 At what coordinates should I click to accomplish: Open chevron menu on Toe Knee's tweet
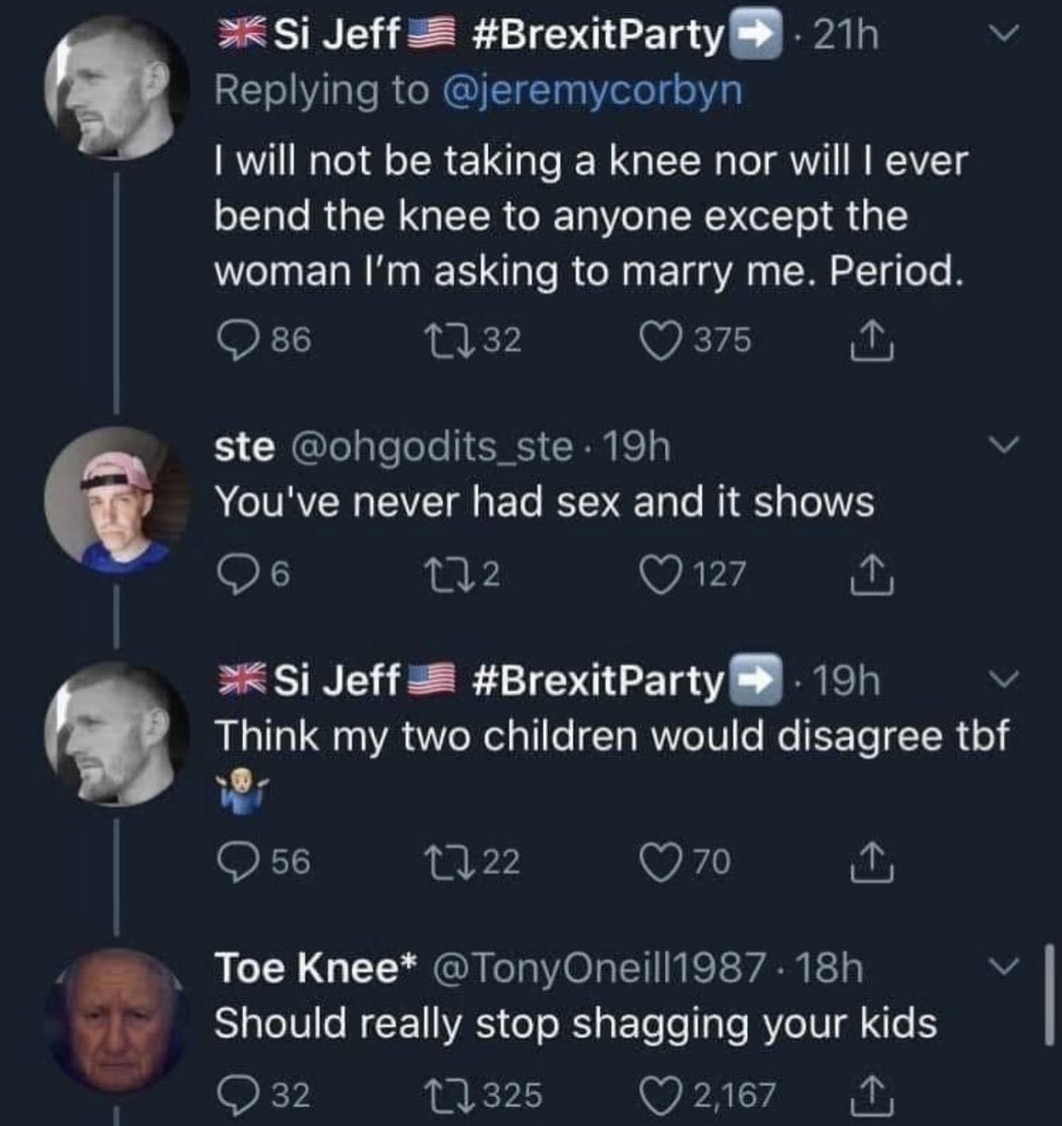(1004, 966)
